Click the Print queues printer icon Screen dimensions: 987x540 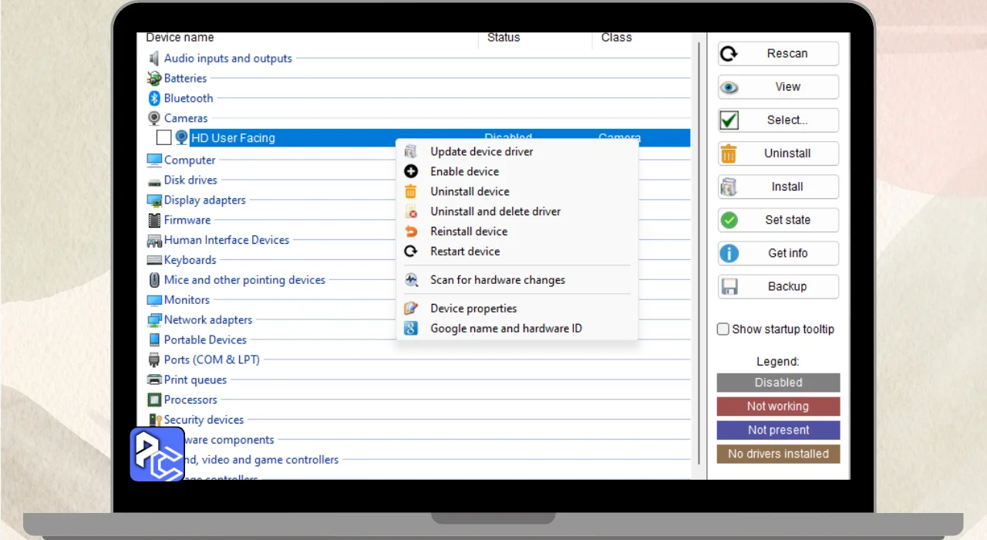pos(154,380)
